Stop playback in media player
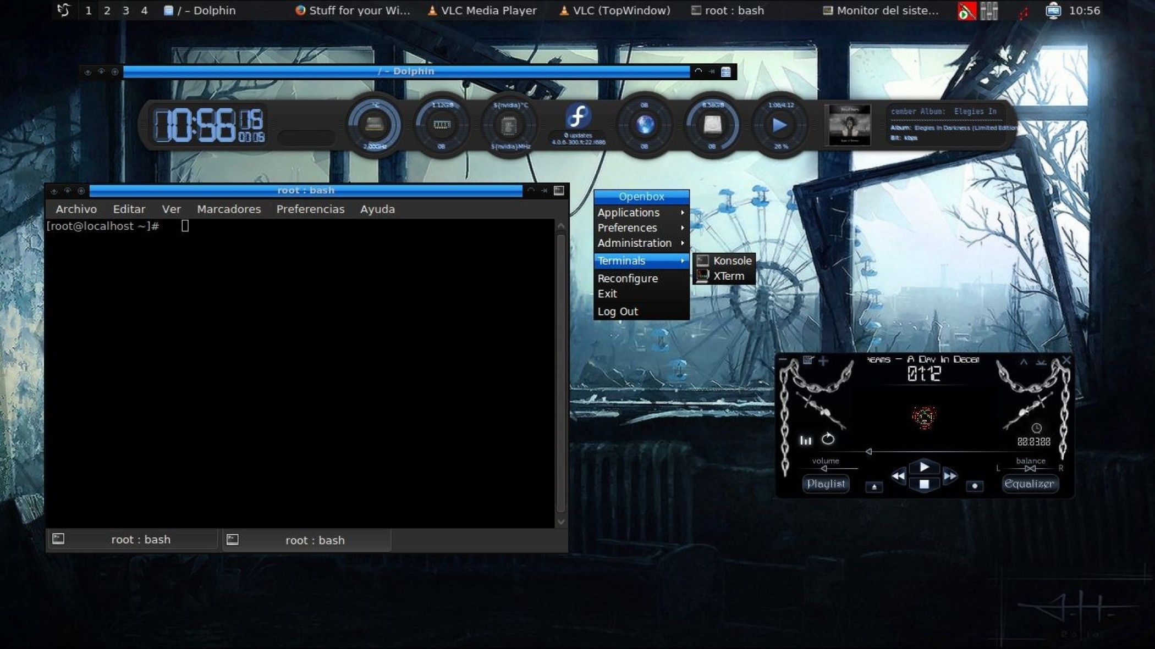Screen dimensions: 1155x649 pos(924,484)
